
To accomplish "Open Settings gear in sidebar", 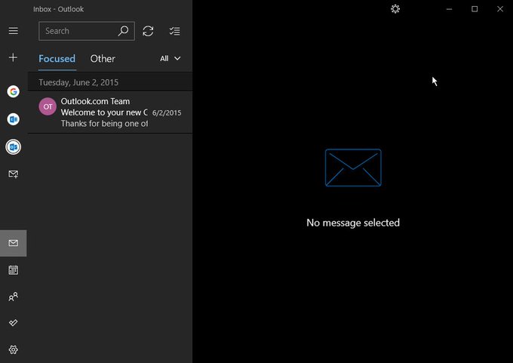I will coord(14,349).
